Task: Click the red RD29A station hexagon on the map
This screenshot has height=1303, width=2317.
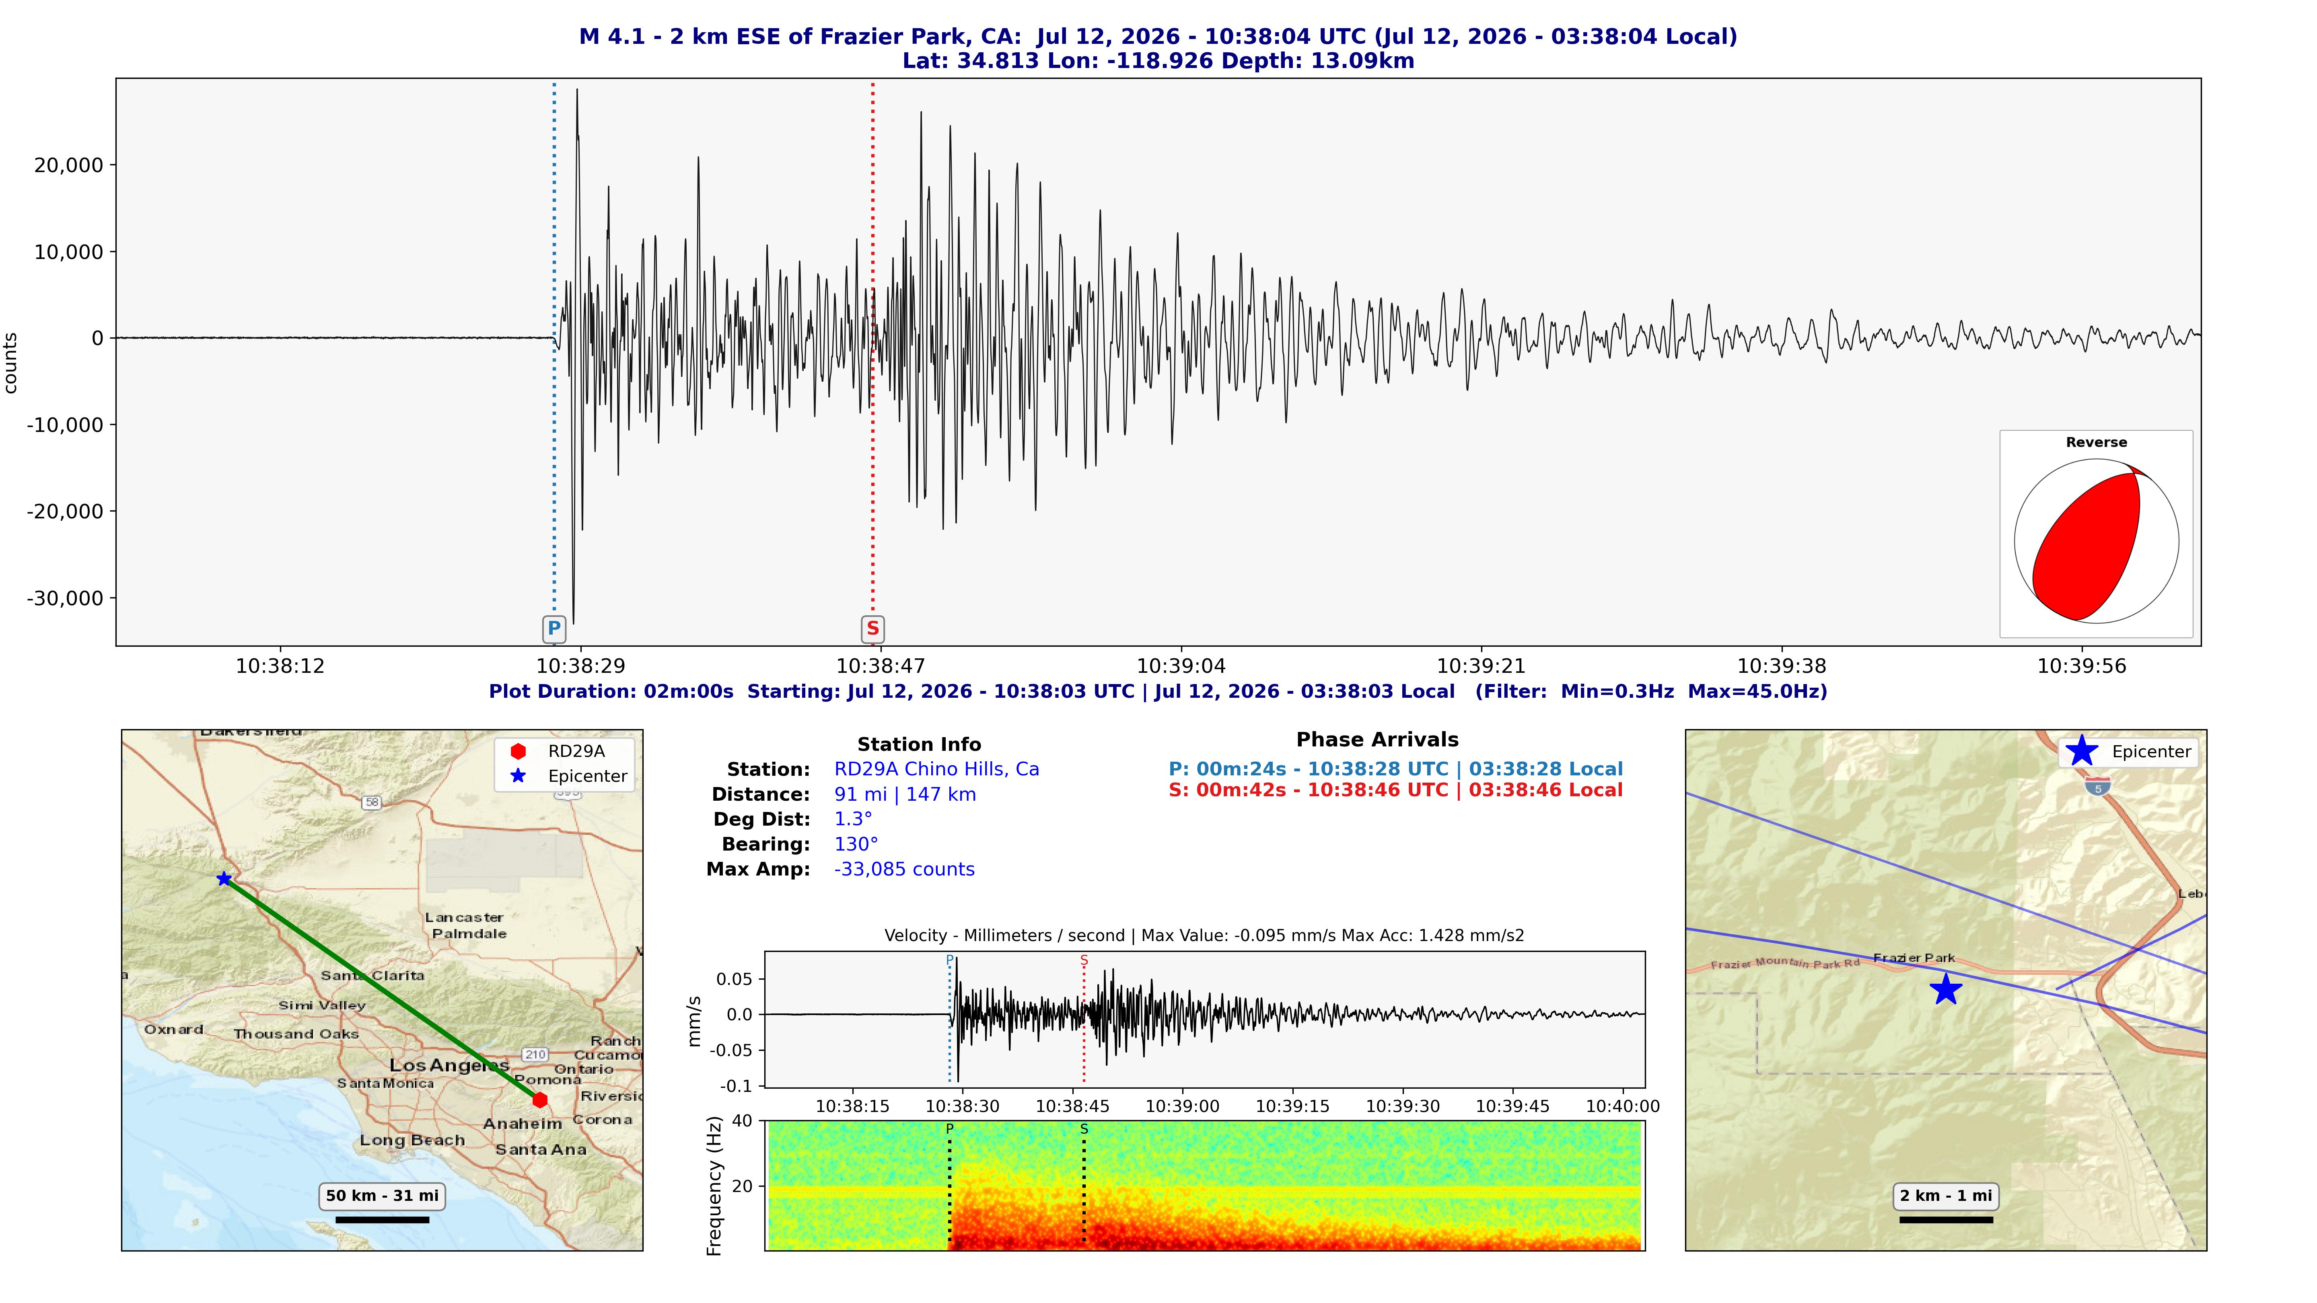Action: point(540,1100)
